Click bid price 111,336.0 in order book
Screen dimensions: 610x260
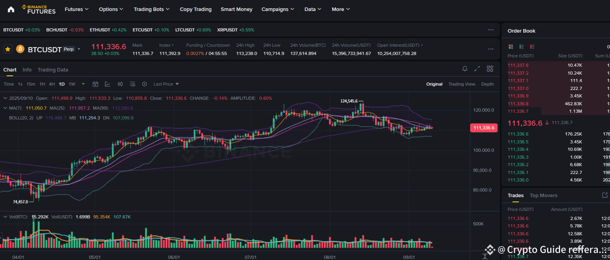tap(518, 180)
